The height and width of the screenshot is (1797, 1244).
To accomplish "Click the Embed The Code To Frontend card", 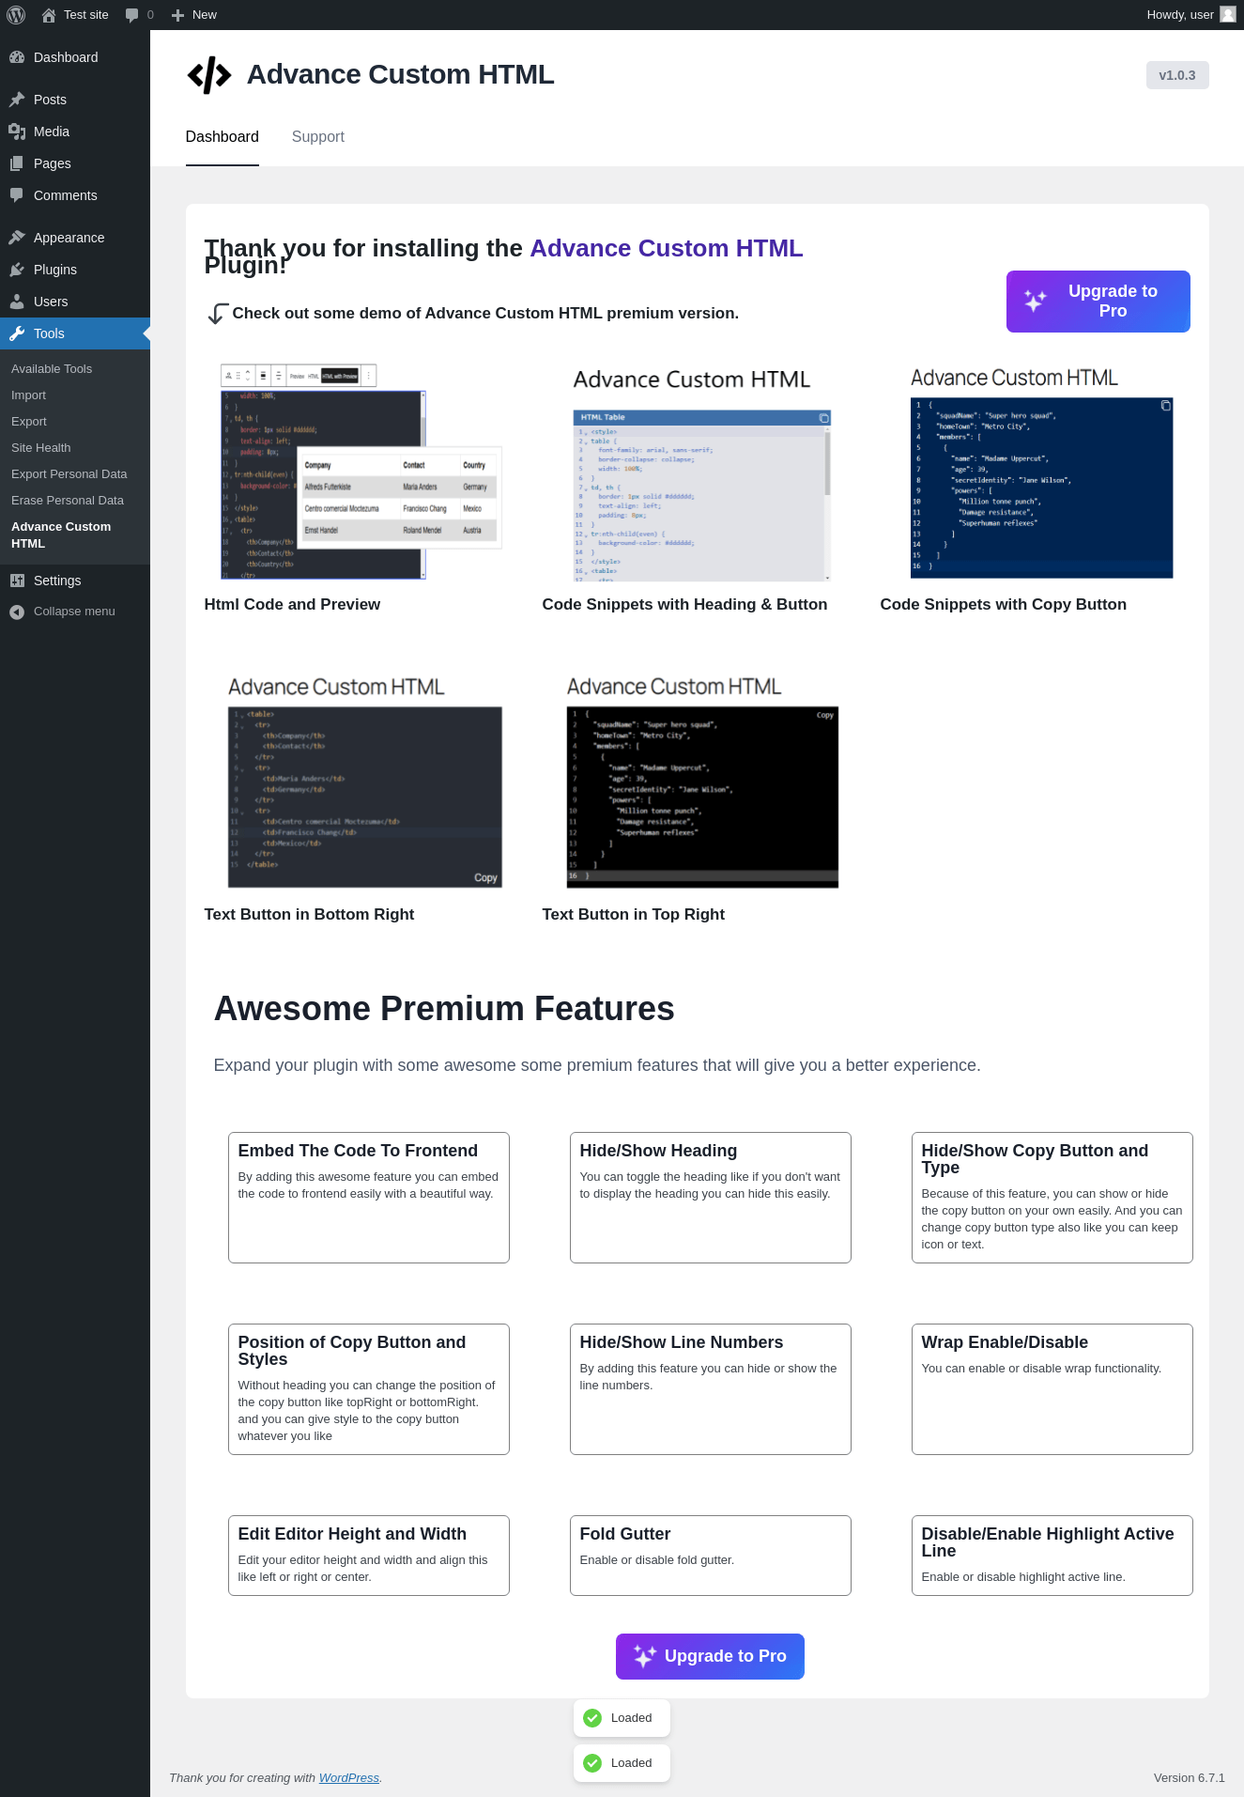I will tap(369, 1198).
